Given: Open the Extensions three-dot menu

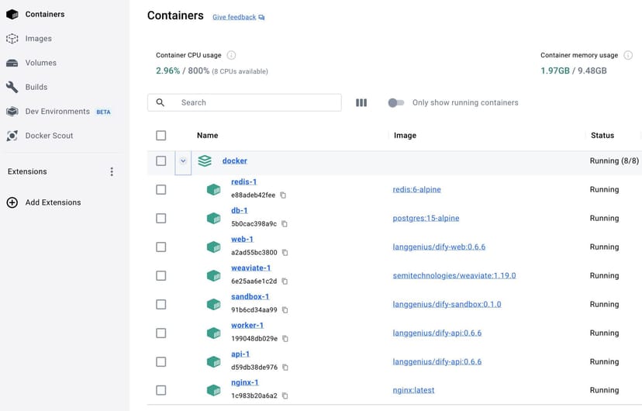Looking at the screenshot, I should coord(112,171).
